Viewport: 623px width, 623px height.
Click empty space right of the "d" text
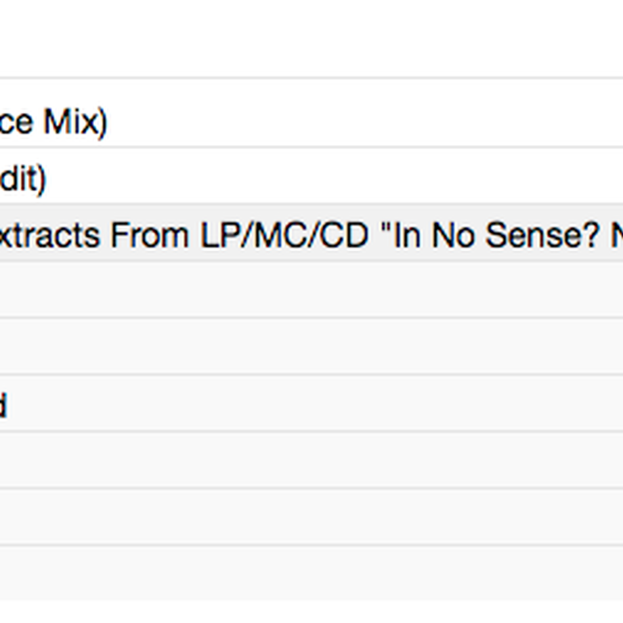(316, 403)
